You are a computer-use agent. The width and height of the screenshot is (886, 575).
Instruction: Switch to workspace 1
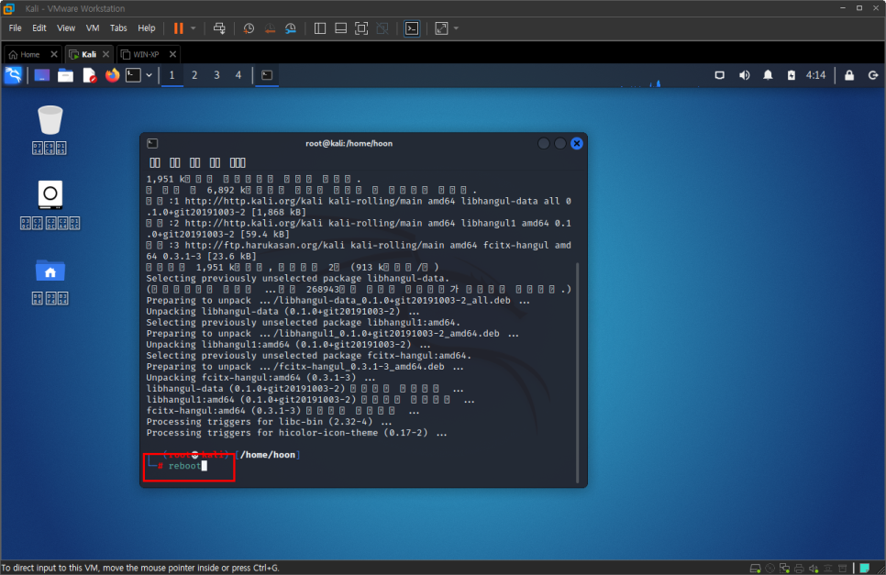coord(172,75)
